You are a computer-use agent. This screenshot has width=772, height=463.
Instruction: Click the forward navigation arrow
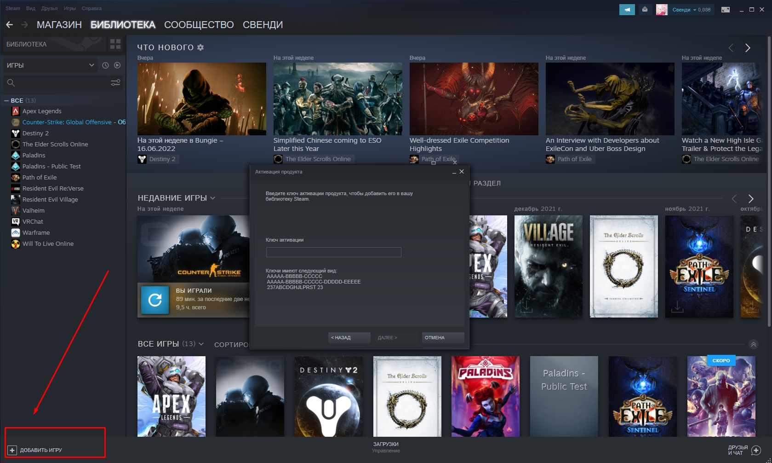(x=25, y=25)
